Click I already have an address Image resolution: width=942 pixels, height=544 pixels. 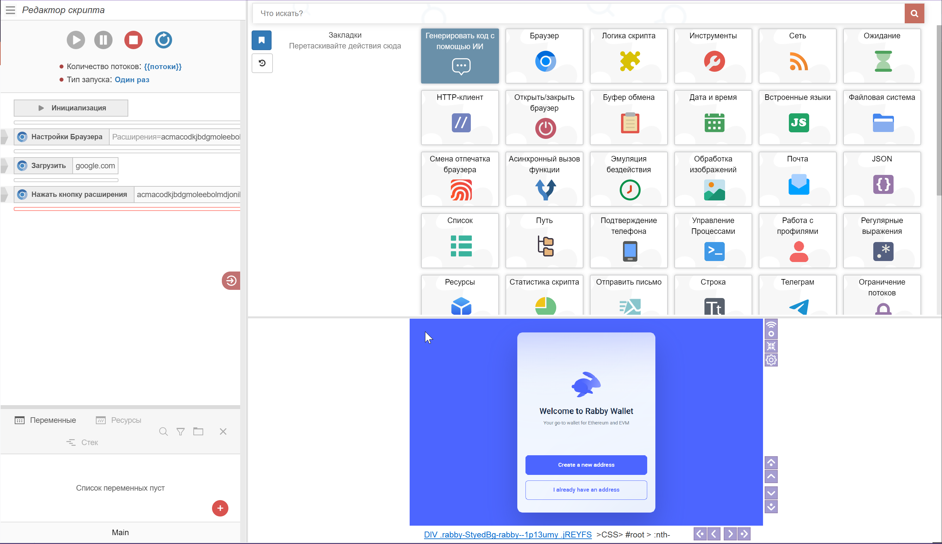click(586, 490)
